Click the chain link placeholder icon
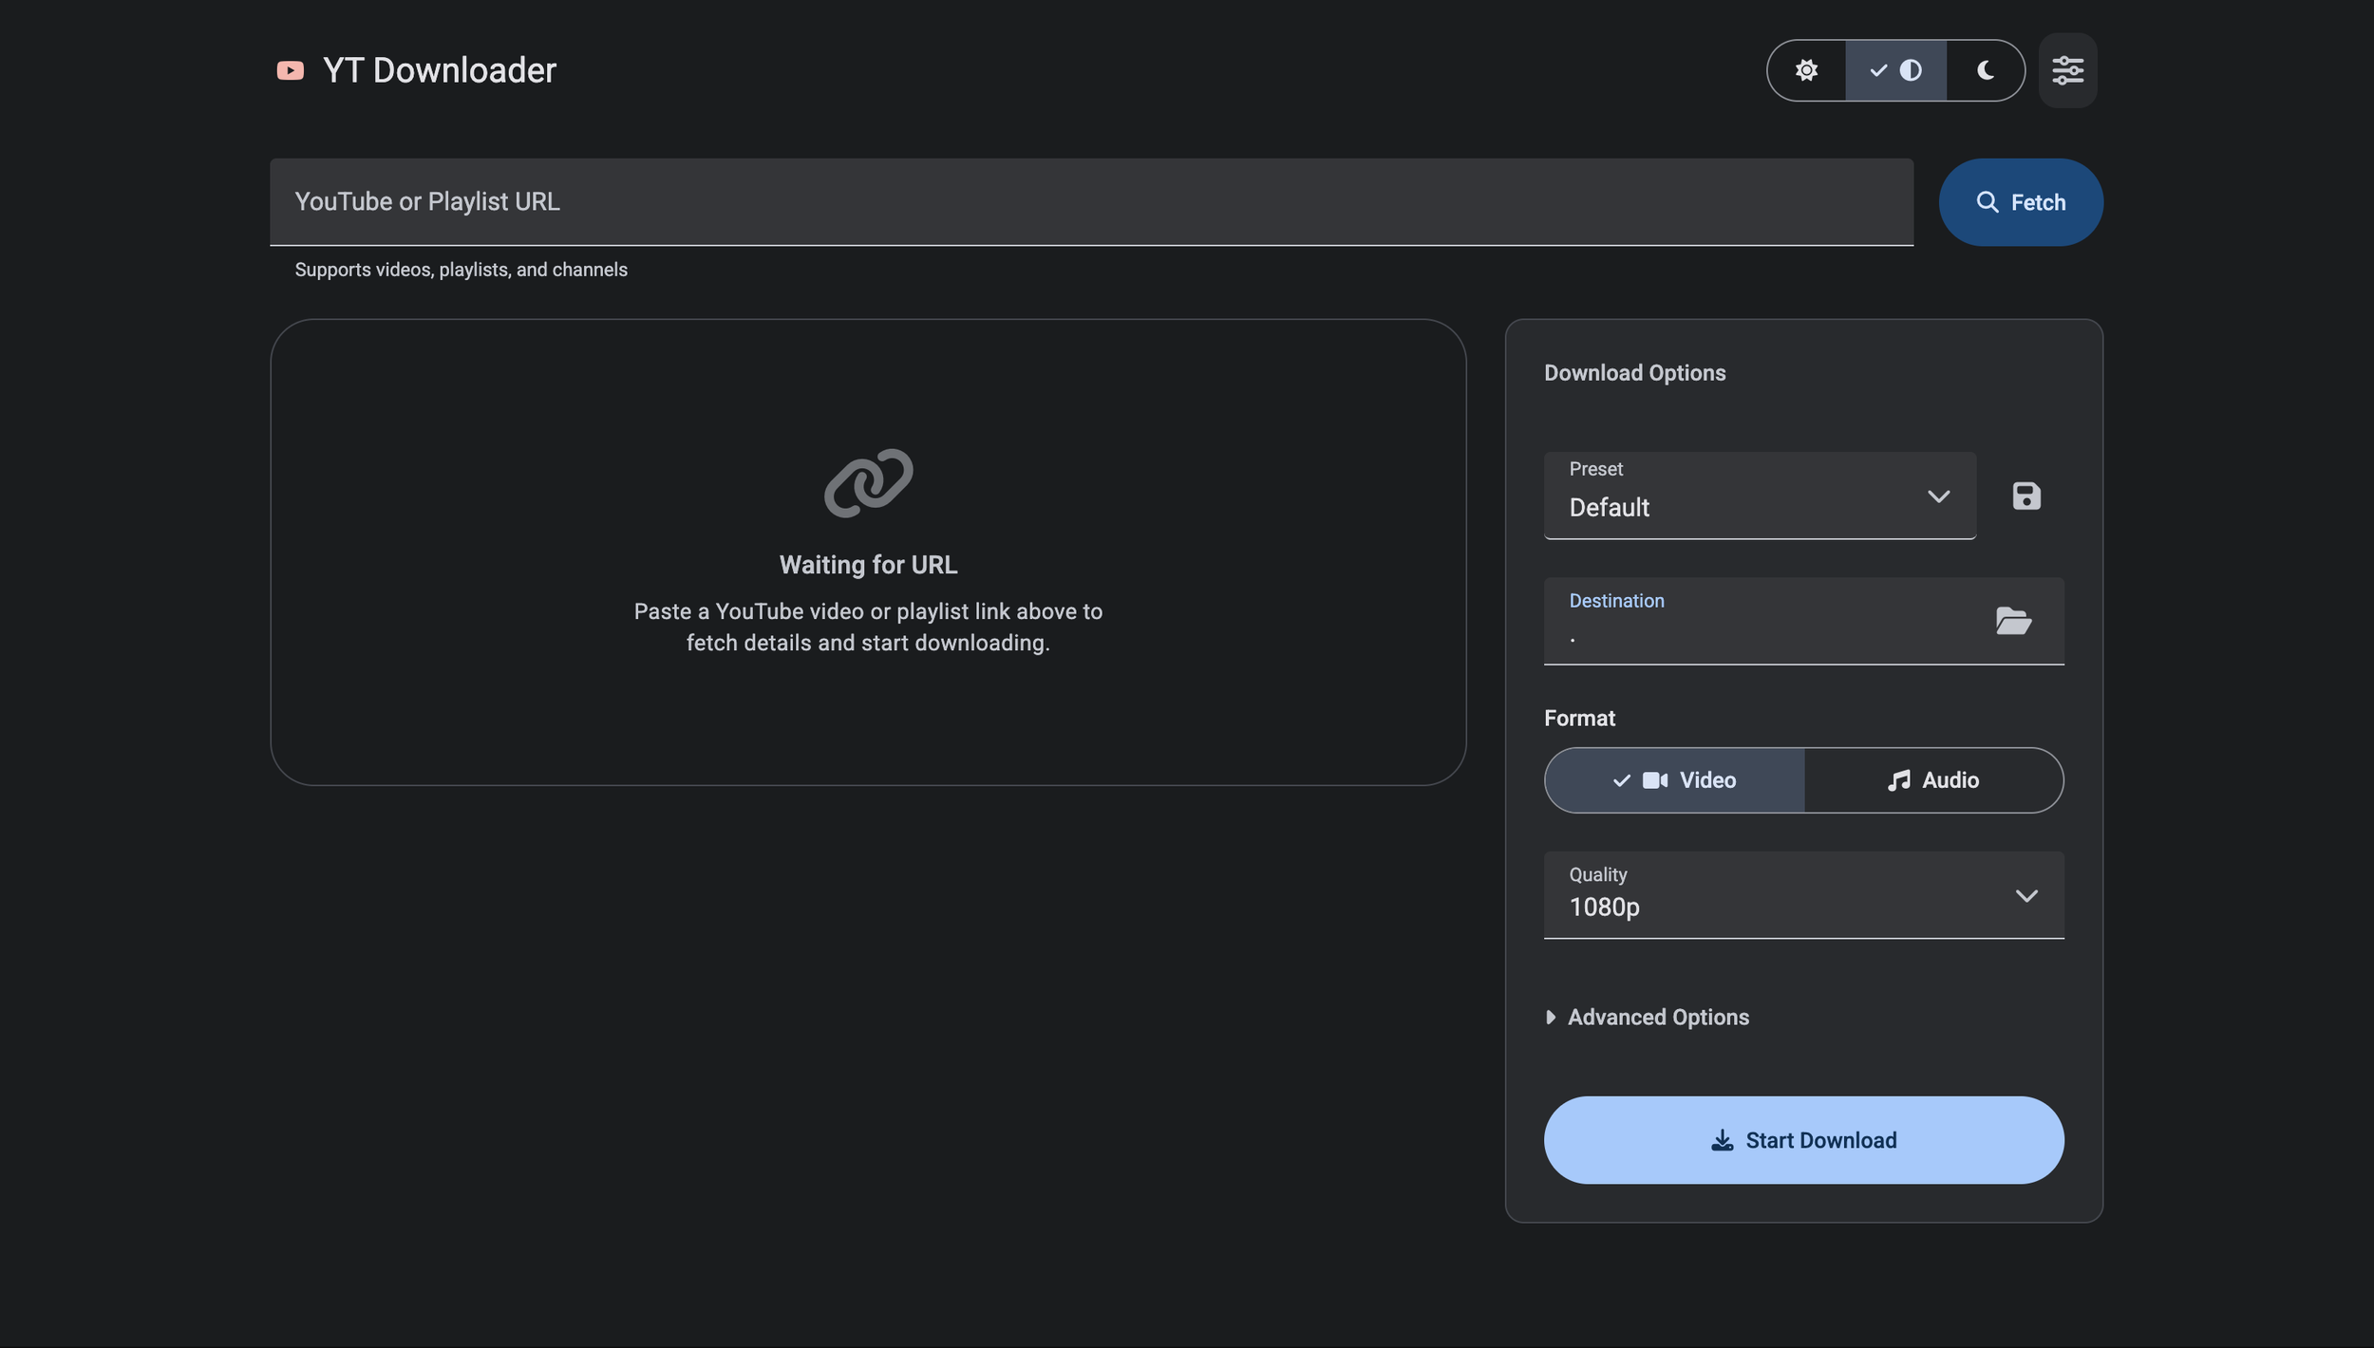Screen dimensions: 2374x1348 [x=868, y=482]
